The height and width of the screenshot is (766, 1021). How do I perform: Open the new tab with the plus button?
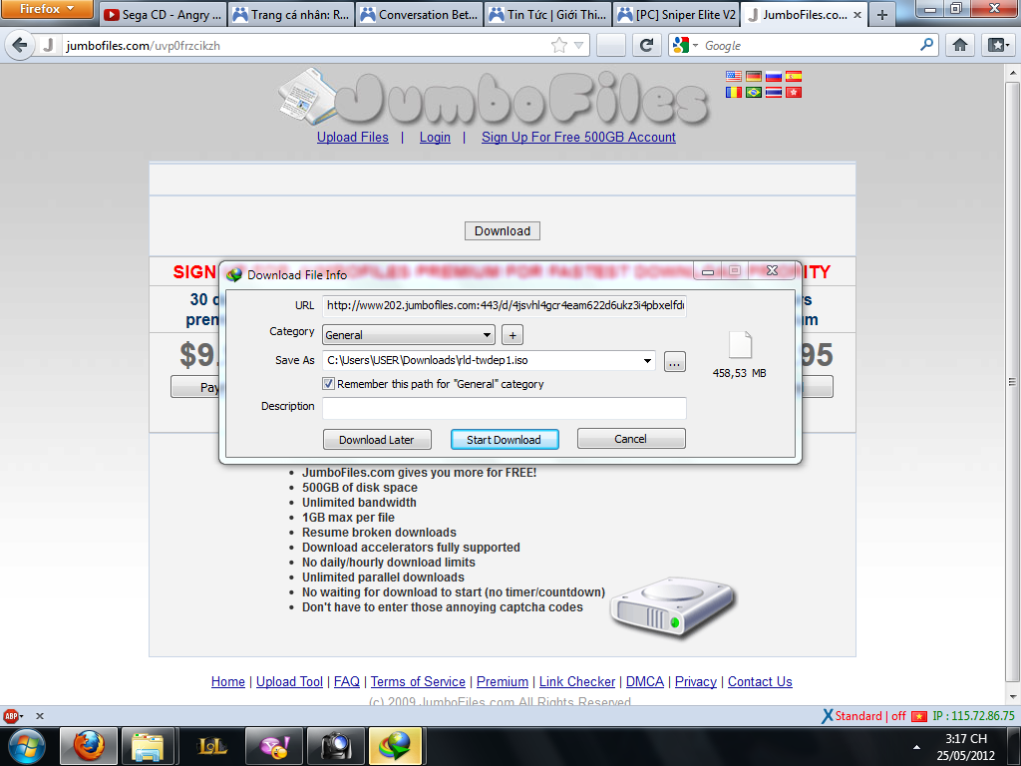(x=882, y=14)
